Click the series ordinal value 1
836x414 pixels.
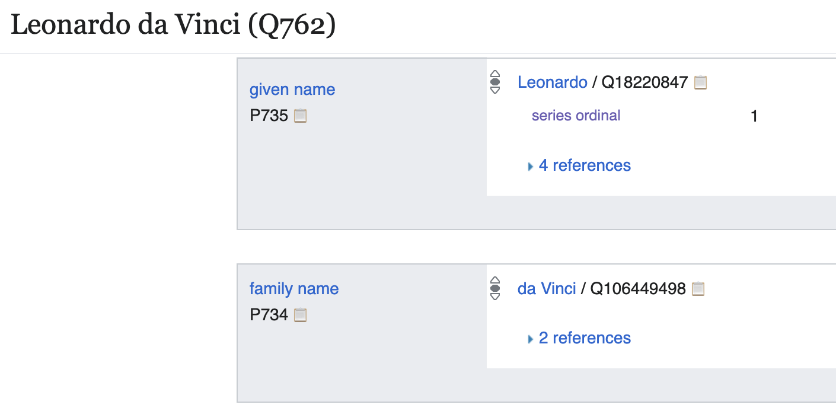pyautogui.click(x=754, y=116)
